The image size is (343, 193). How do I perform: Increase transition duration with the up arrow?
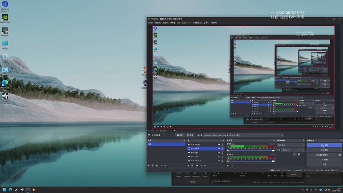coord(303,149)
